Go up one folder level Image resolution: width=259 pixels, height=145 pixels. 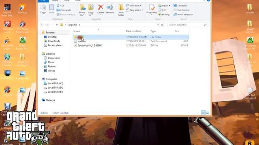click(57, 25)
